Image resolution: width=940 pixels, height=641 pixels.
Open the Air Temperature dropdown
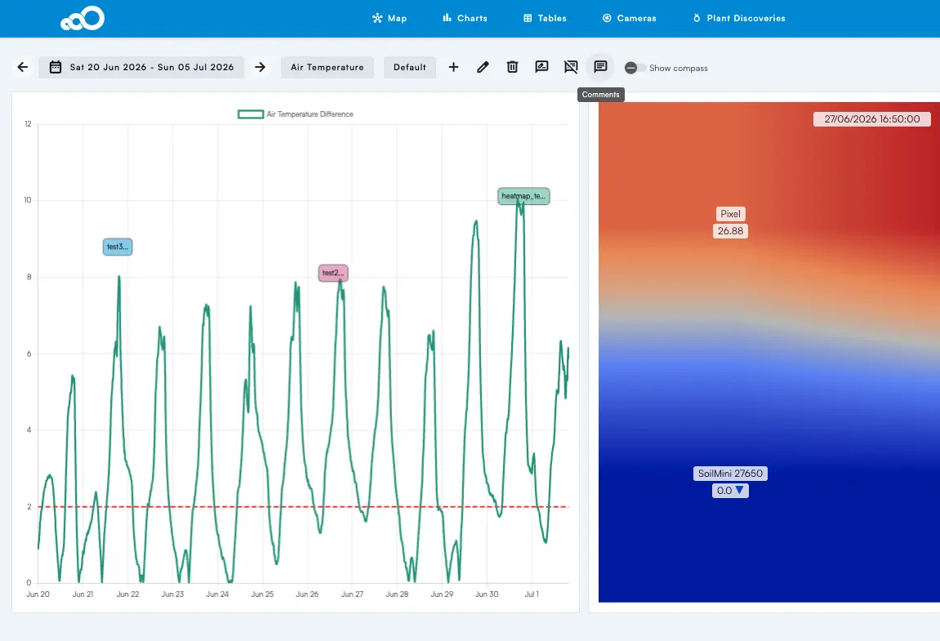(327, 67)
